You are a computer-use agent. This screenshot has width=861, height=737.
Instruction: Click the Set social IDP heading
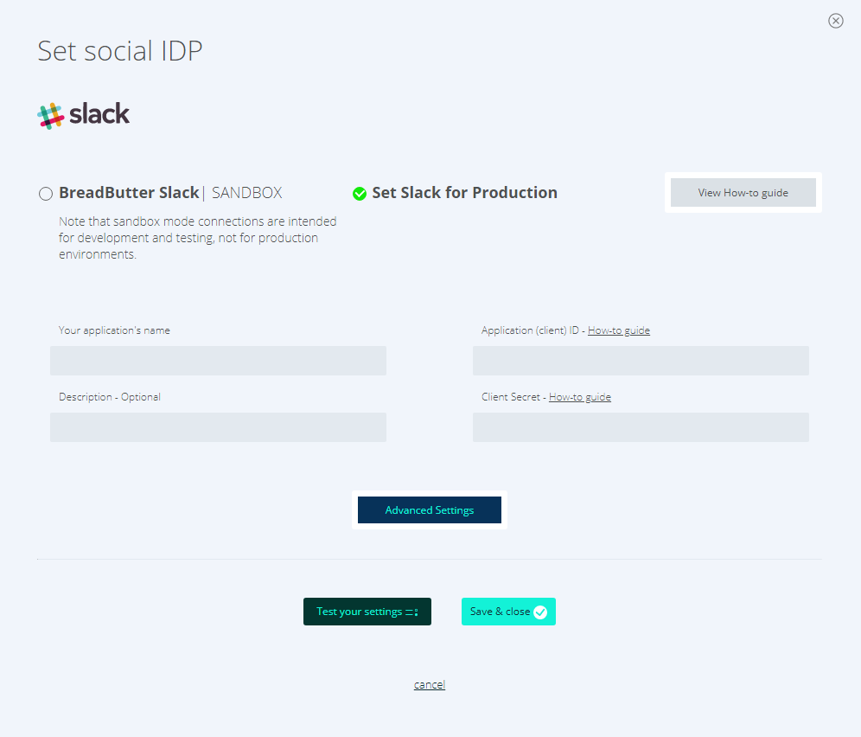point(119,50)
